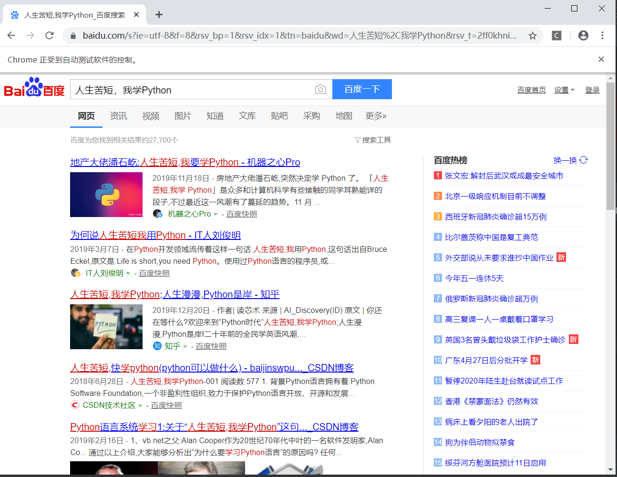617x477 pixels.
Task: Switch to the 图片 tab
Action: click(183, 116)
